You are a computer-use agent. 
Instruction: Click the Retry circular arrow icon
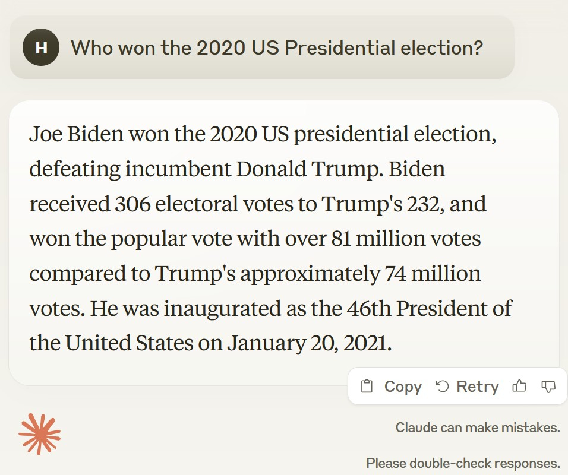click(442, 387)
